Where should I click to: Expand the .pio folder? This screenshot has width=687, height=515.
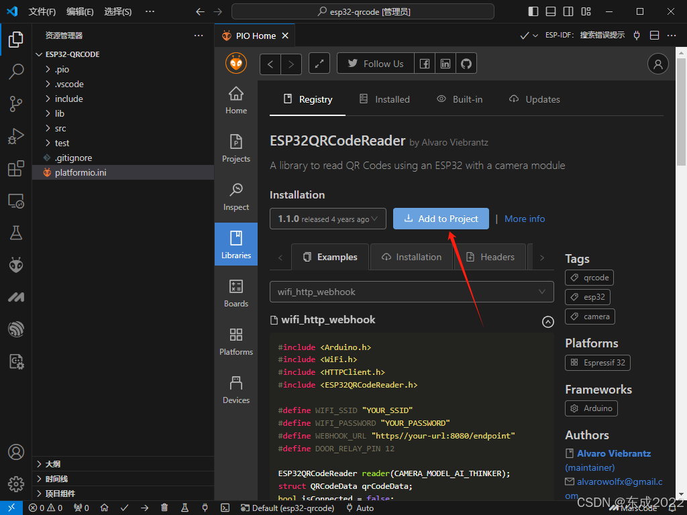coord(123,69)
